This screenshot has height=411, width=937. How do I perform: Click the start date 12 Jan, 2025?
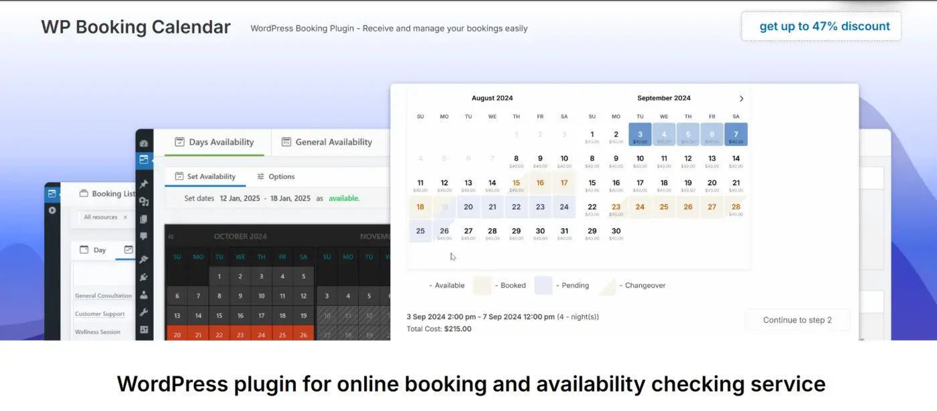(240, 198)
